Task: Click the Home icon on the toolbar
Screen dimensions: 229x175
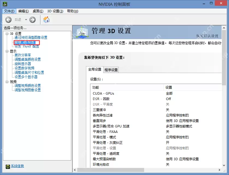Action: (x=46, y=19)
